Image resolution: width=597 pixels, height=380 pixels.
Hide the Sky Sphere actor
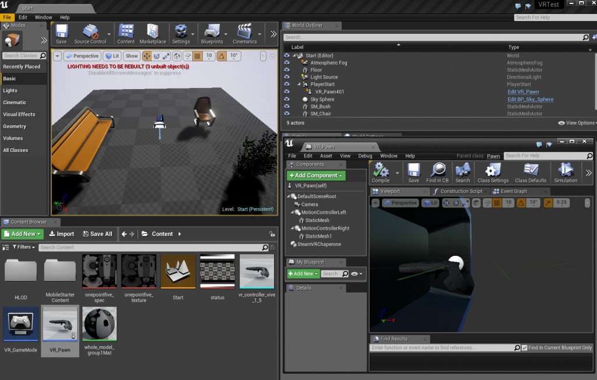(x=287, y=99)
